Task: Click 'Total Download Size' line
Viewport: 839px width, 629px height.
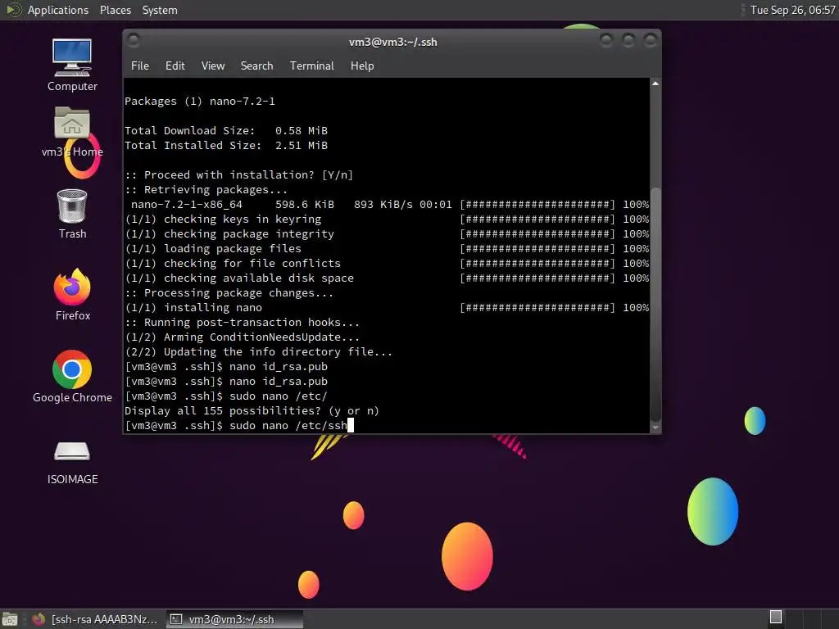Action: pyautogui.click(x=226, y=130)
